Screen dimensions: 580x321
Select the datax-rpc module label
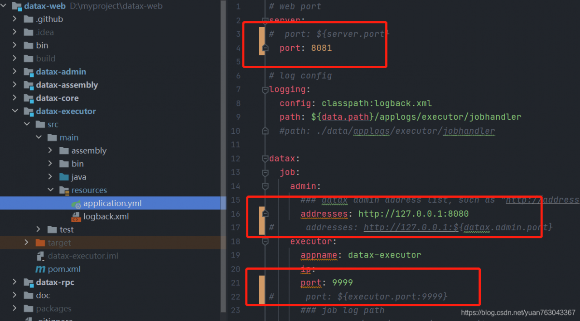[55, 282]
